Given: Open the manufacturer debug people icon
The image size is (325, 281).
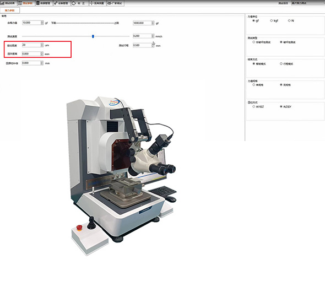Looking at the screenshot, I should tap(110, 3).
